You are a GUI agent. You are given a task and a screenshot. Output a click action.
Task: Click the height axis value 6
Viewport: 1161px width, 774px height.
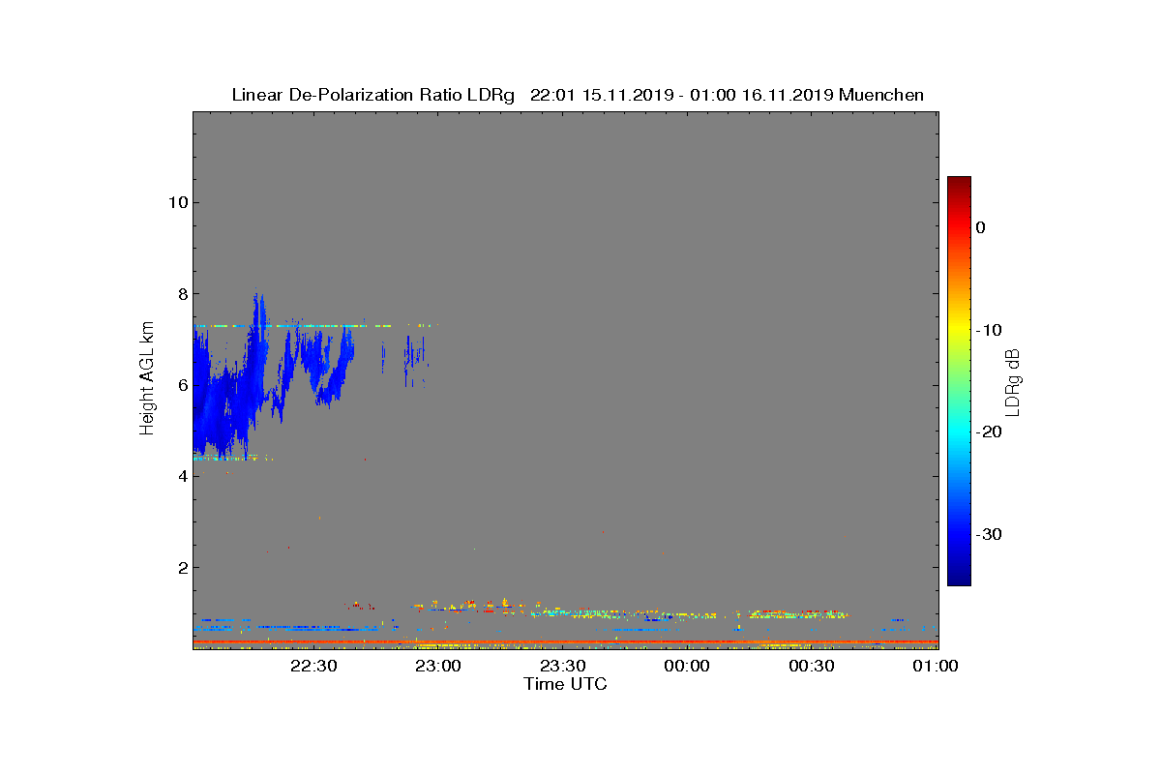pyautogui.click(x=181, y=385)
